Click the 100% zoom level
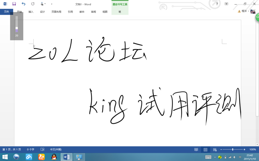 point(253,149)
